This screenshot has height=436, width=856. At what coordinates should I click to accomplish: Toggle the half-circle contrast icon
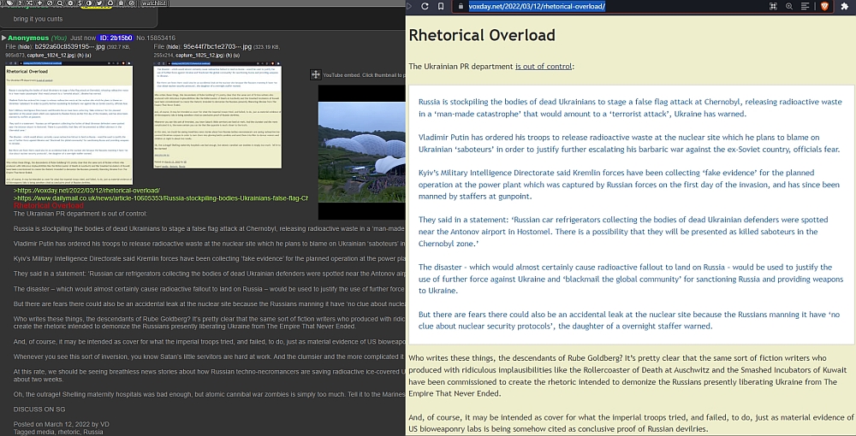pyautogui.click(x=89, y=3)
